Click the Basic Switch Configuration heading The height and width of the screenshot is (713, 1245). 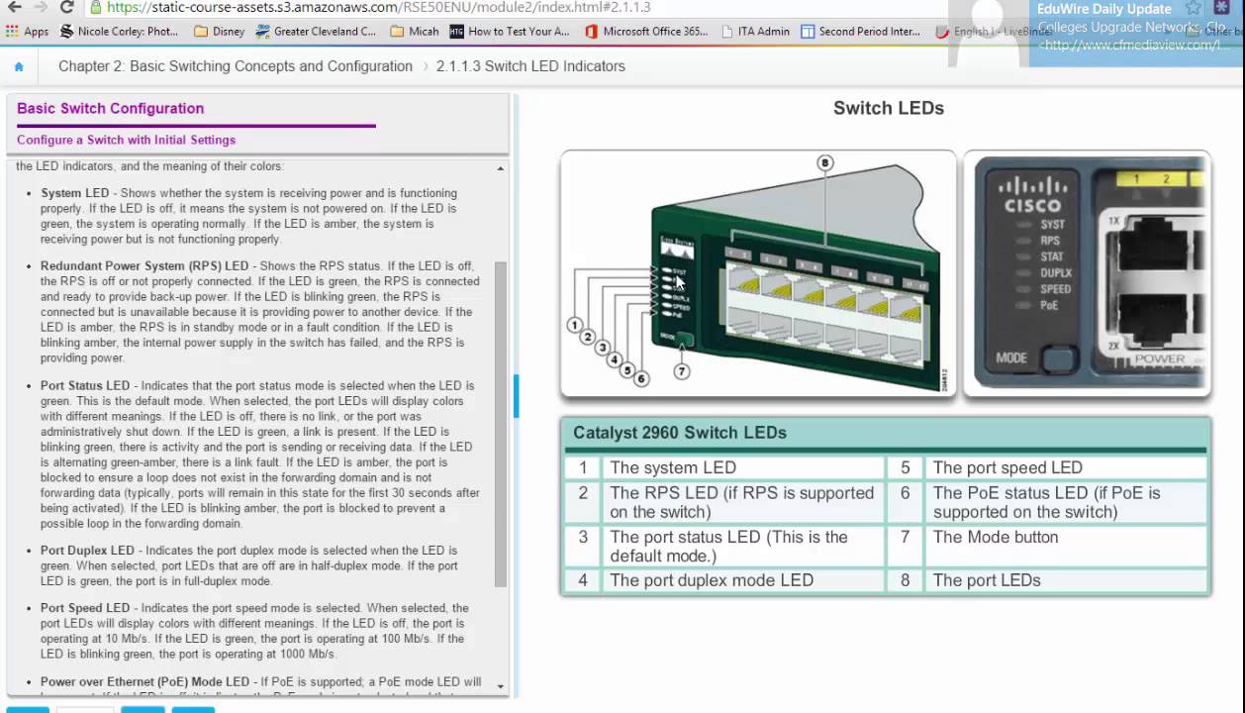110,109
